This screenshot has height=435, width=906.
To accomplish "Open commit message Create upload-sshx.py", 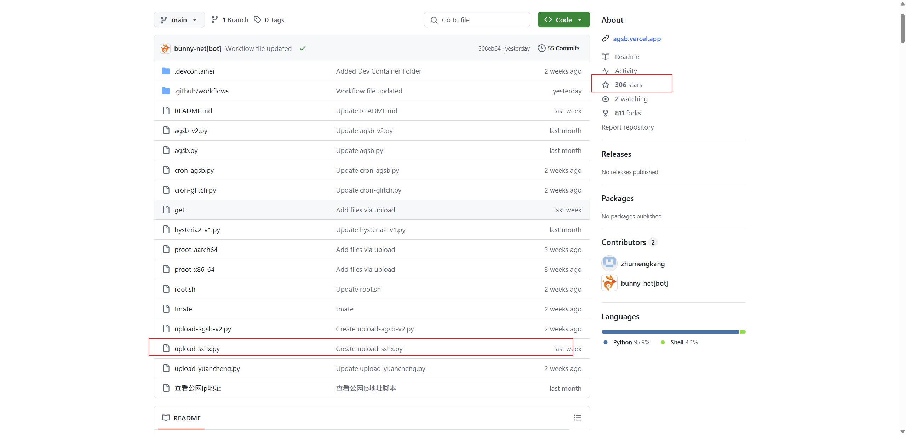I will [x=369, y=349].
